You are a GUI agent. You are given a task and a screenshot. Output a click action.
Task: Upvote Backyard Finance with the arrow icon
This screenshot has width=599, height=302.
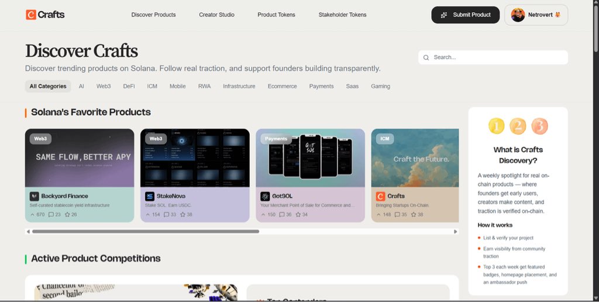point(33,214)
